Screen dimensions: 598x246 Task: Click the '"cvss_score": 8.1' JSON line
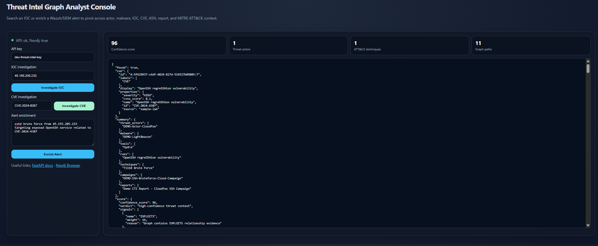tap(137, 99)
